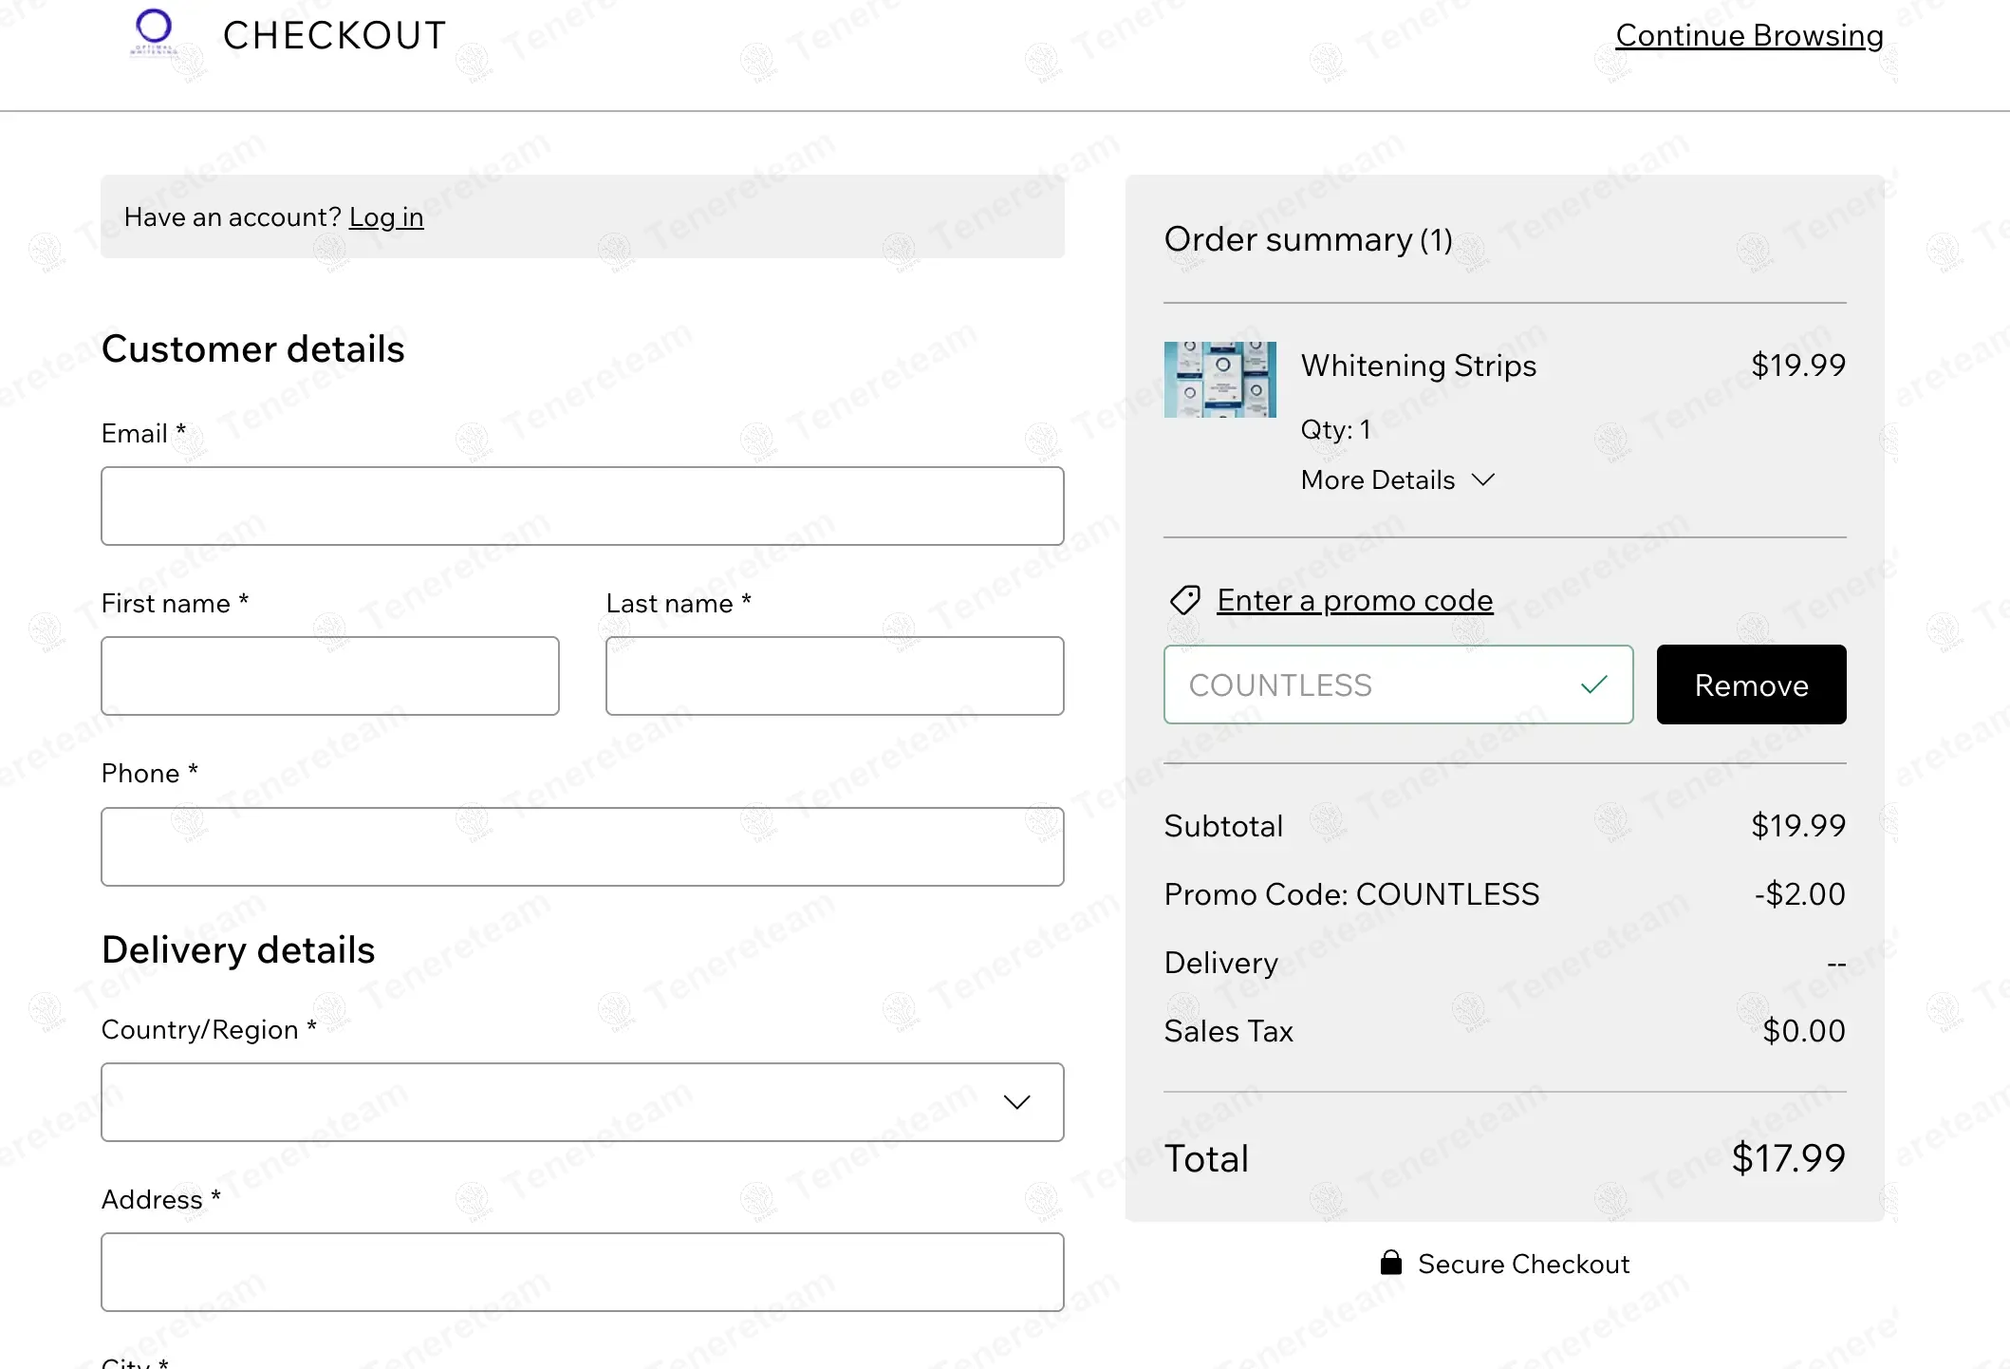Click the Secure Checkout lock icon
The width and height of the screenshot is (2010, 1369).
click(x=1391, y=1263)
